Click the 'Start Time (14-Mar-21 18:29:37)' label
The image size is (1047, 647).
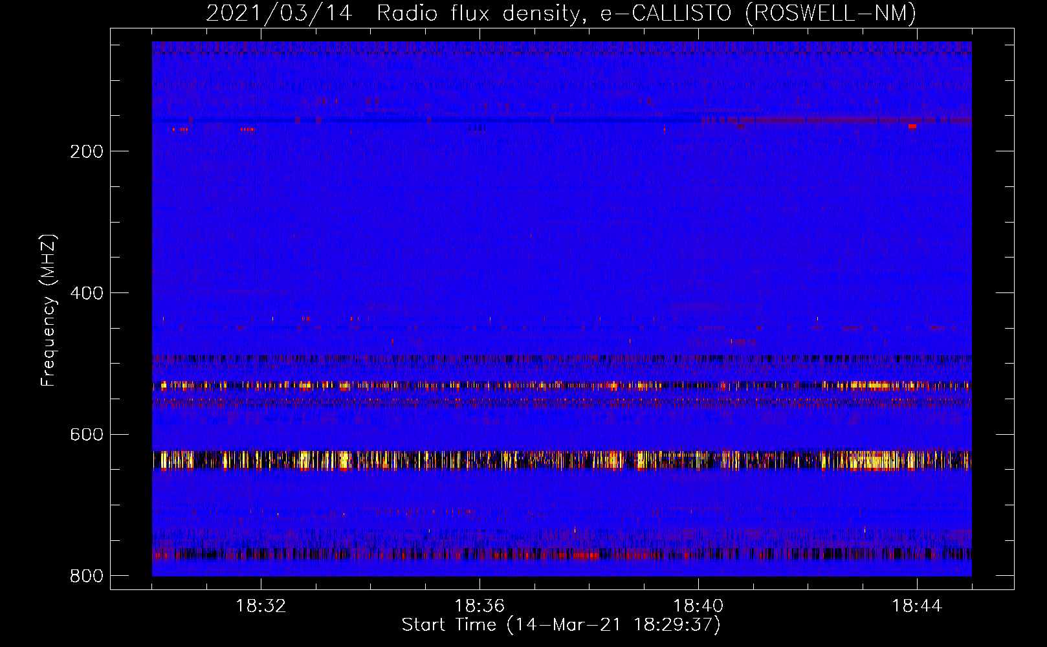tap(561, 625)
